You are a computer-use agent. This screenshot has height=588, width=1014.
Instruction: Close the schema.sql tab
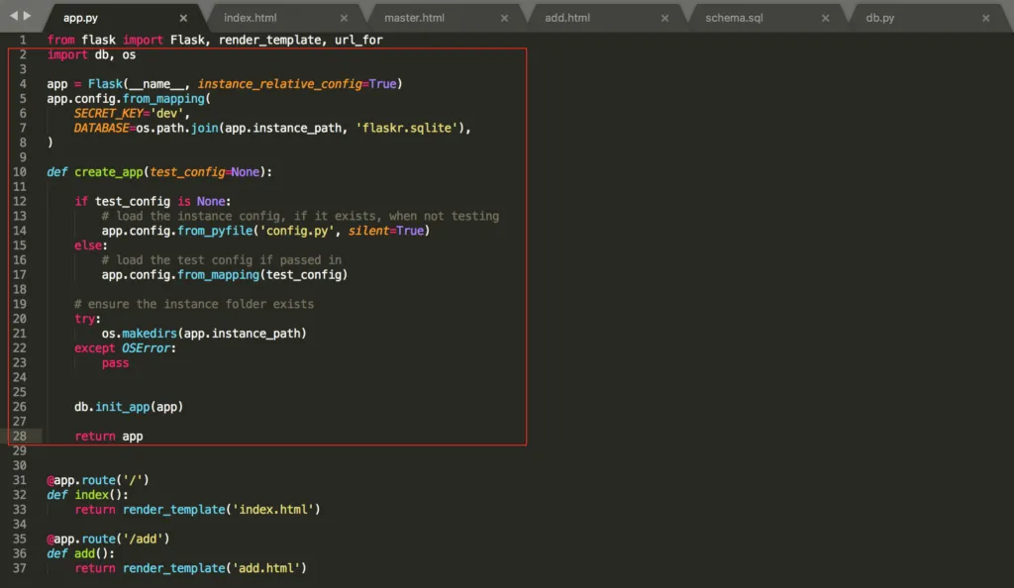[x=825, y=18]
